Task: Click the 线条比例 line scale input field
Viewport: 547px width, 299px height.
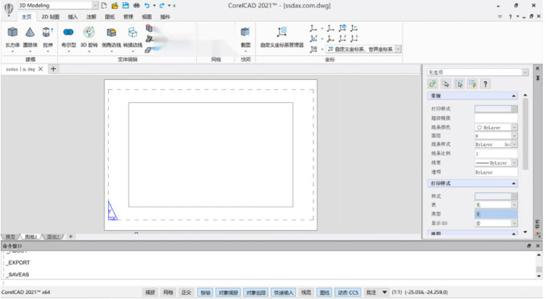Action: point(496,154)
